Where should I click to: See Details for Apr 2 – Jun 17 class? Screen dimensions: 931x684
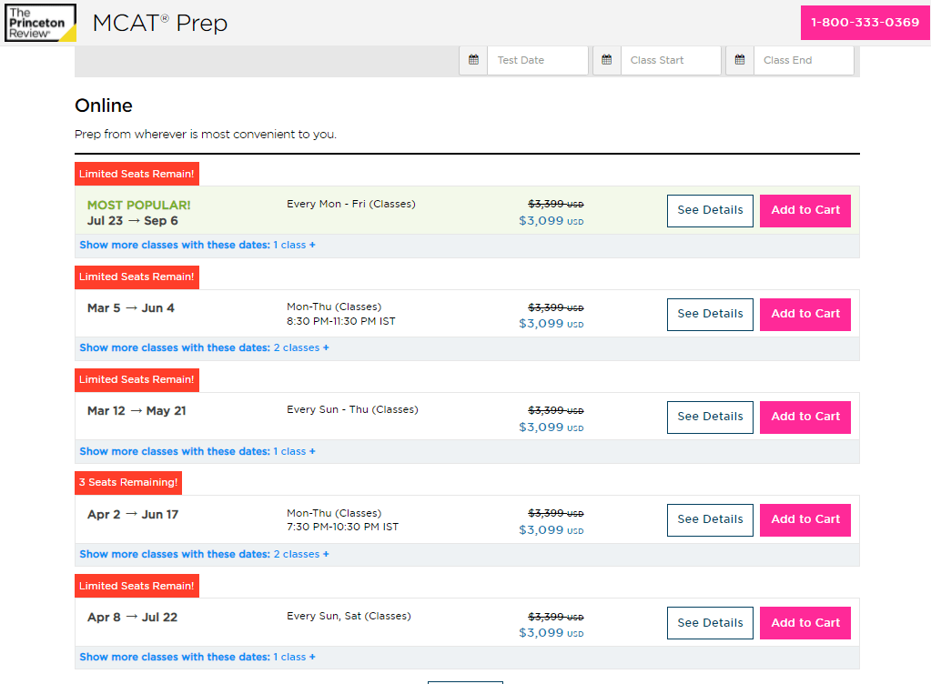tap(710, 519)
